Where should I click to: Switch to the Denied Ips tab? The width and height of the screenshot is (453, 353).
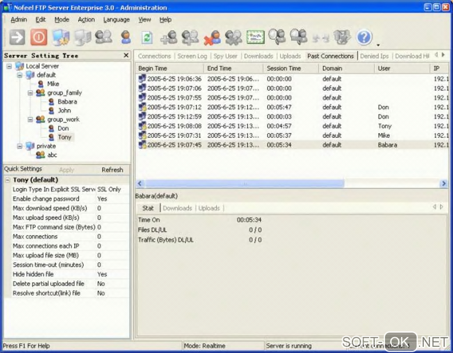(374, 56)
